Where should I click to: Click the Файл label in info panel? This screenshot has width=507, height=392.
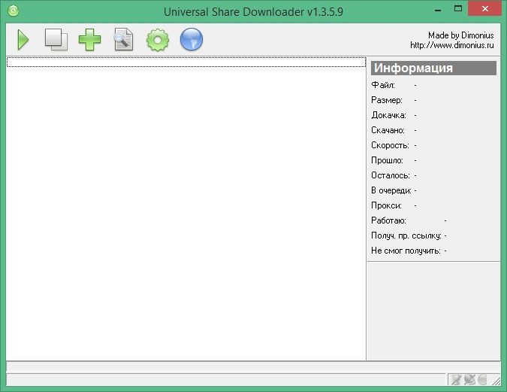[x=383, y=85]
